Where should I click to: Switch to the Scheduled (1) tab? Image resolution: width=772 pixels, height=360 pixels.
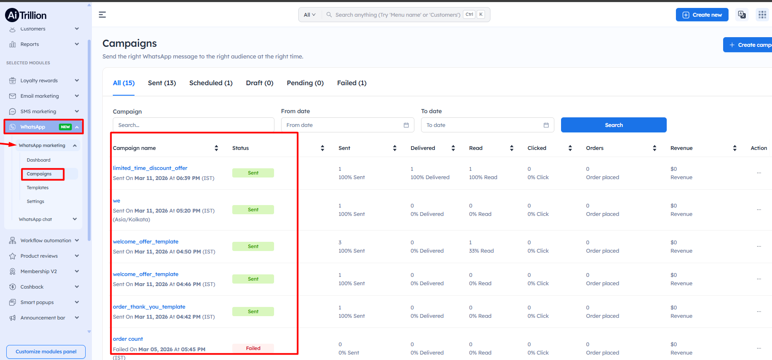pyautogui.click(x=211, y=83)
